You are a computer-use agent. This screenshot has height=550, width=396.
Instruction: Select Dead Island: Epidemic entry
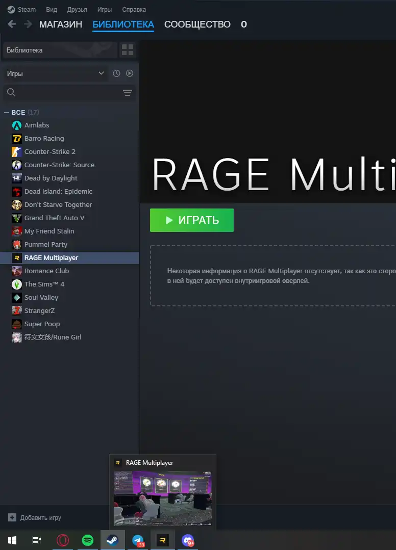click(x=69, y=192)
